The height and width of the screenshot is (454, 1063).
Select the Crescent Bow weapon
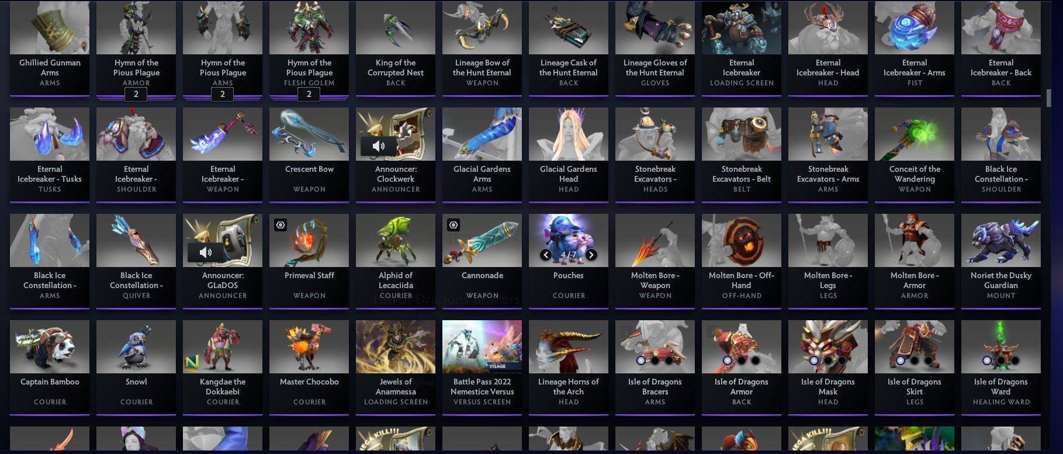click(x=309, y=154)
